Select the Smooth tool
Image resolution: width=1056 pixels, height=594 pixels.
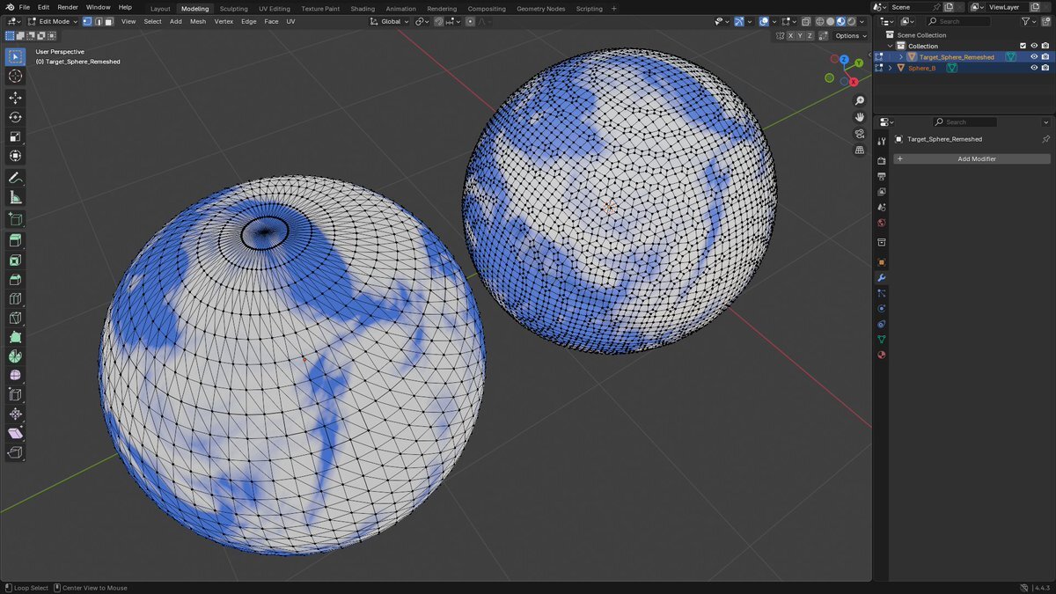pyautogui.click(x=15, y=376)
